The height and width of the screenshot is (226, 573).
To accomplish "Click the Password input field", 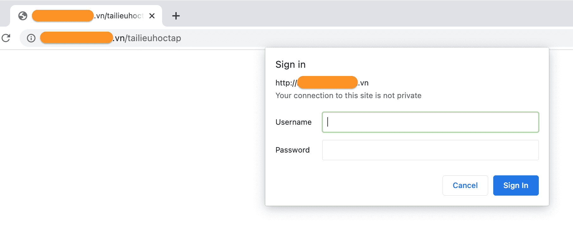I will [430, 150].
